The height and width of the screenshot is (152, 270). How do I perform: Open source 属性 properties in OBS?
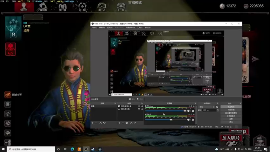(132, 99)
